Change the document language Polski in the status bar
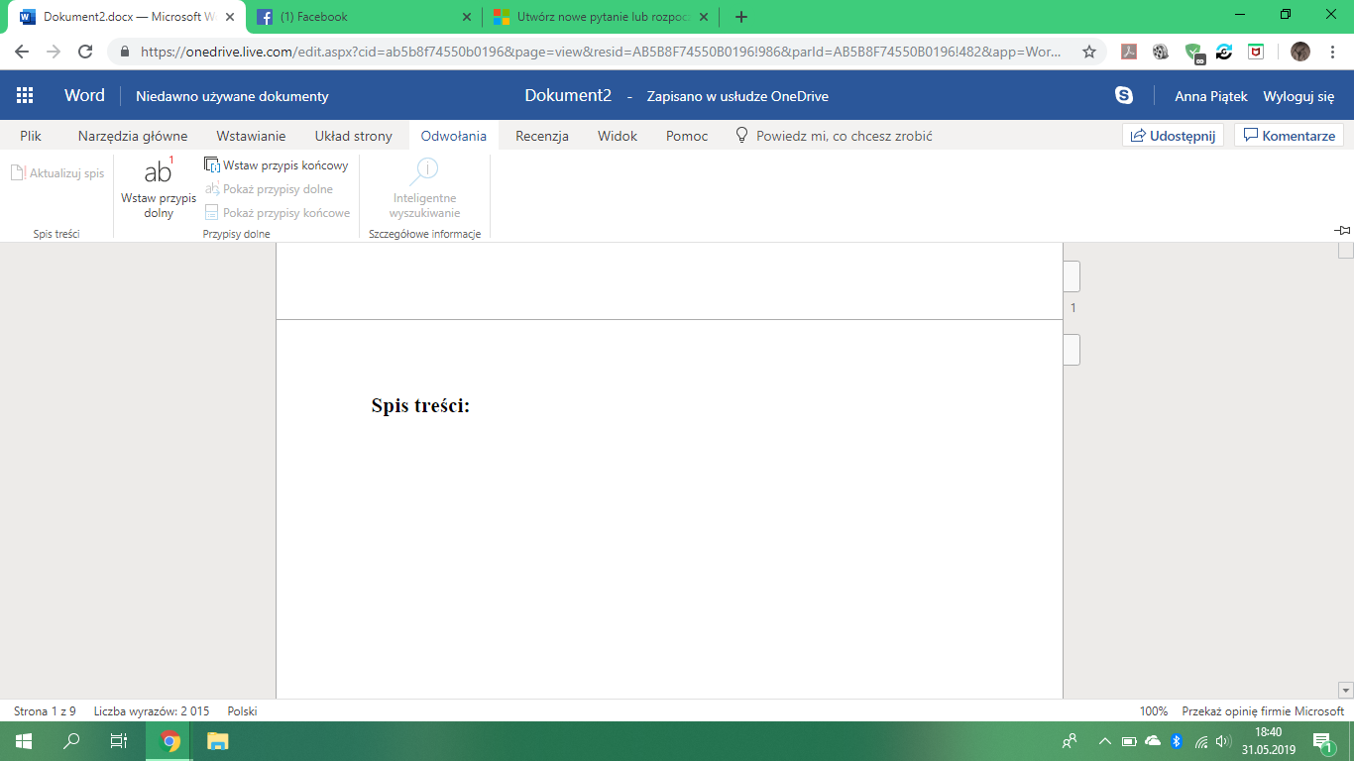Viewport: 1354px width, 761px height. (243, 711)
